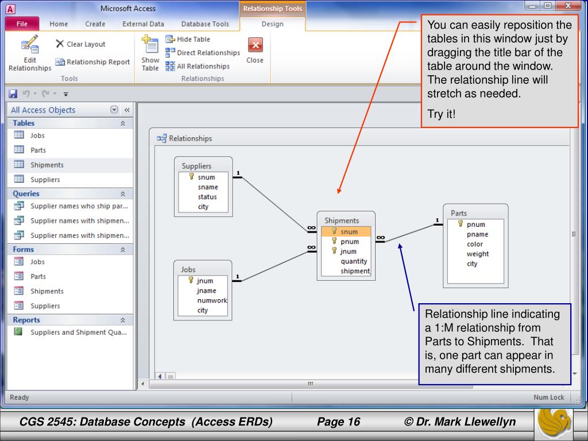Select the Suppliers table icon in navigation pane

coord(19,179)
